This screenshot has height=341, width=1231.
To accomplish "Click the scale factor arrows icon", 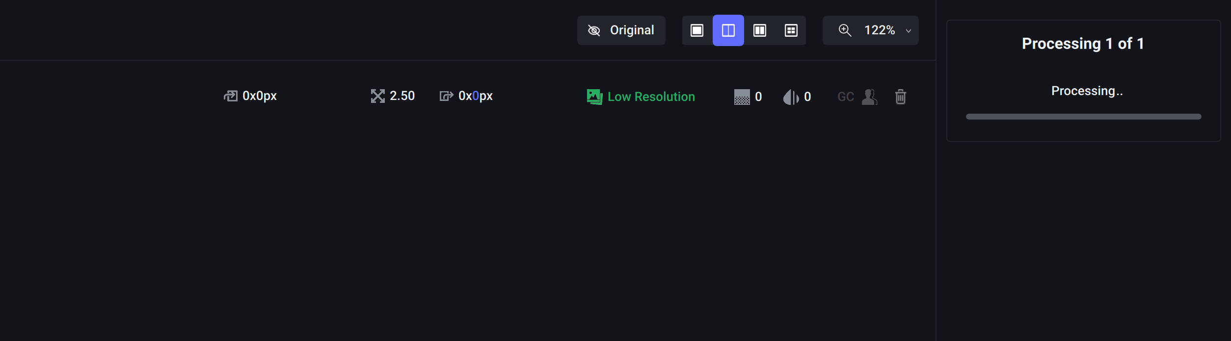I will [377, 96].
